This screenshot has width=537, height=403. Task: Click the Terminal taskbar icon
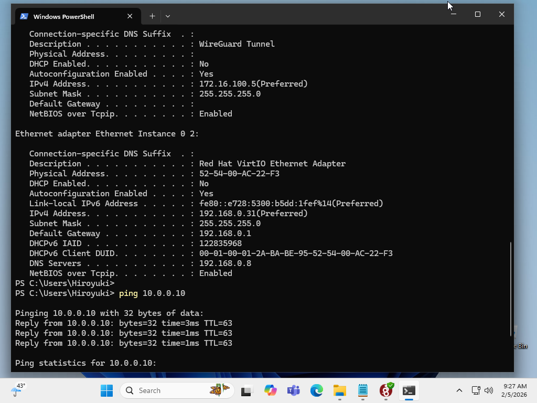tap(409, 390)
